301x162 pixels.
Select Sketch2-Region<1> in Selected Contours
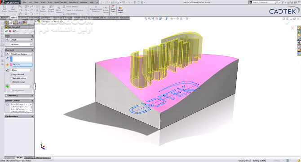point(18,104)
